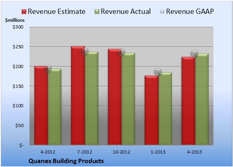Click the GAAP sphere marker for 1-2013
The image size is (233, 167).
[x=158, y=72]
